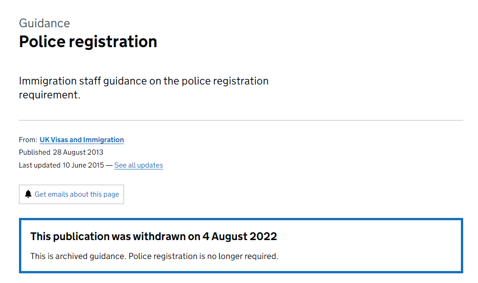Click the publication was withdrawn notice heading
The height and width of the screenshot is (283, 478).
[154, 237]
